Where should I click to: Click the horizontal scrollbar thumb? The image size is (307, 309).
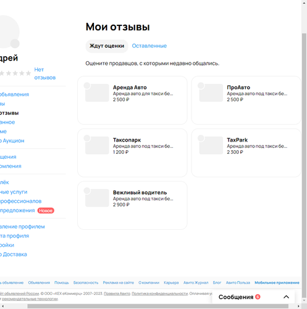(158, 307)
